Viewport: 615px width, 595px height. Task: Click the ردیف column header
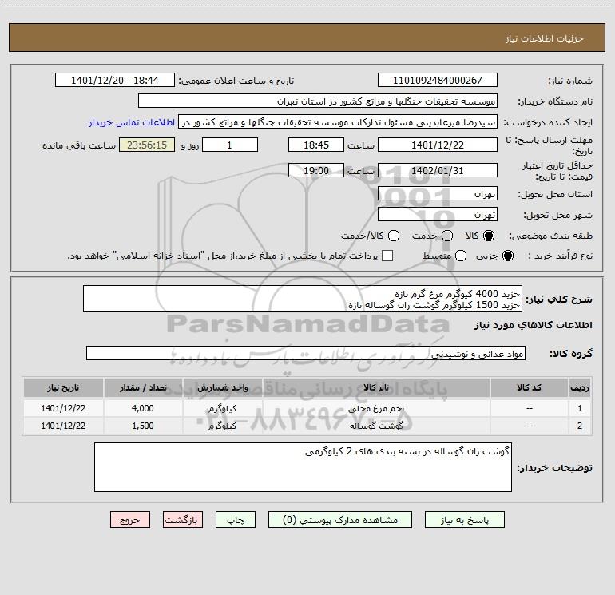click(579, 387)
